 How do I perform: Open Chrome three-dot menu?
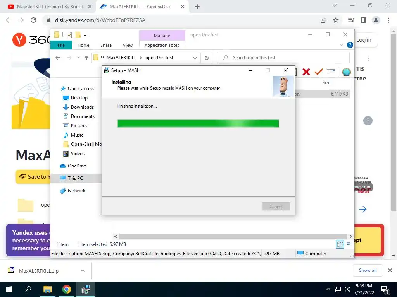click(388, 20)
